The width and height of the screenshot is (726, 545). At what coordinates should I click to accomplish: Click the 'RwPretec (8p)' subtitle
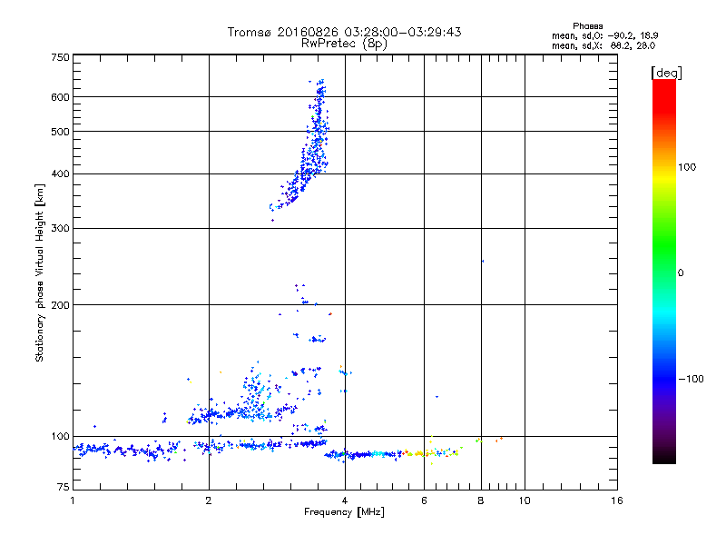[x=344, y=44]
